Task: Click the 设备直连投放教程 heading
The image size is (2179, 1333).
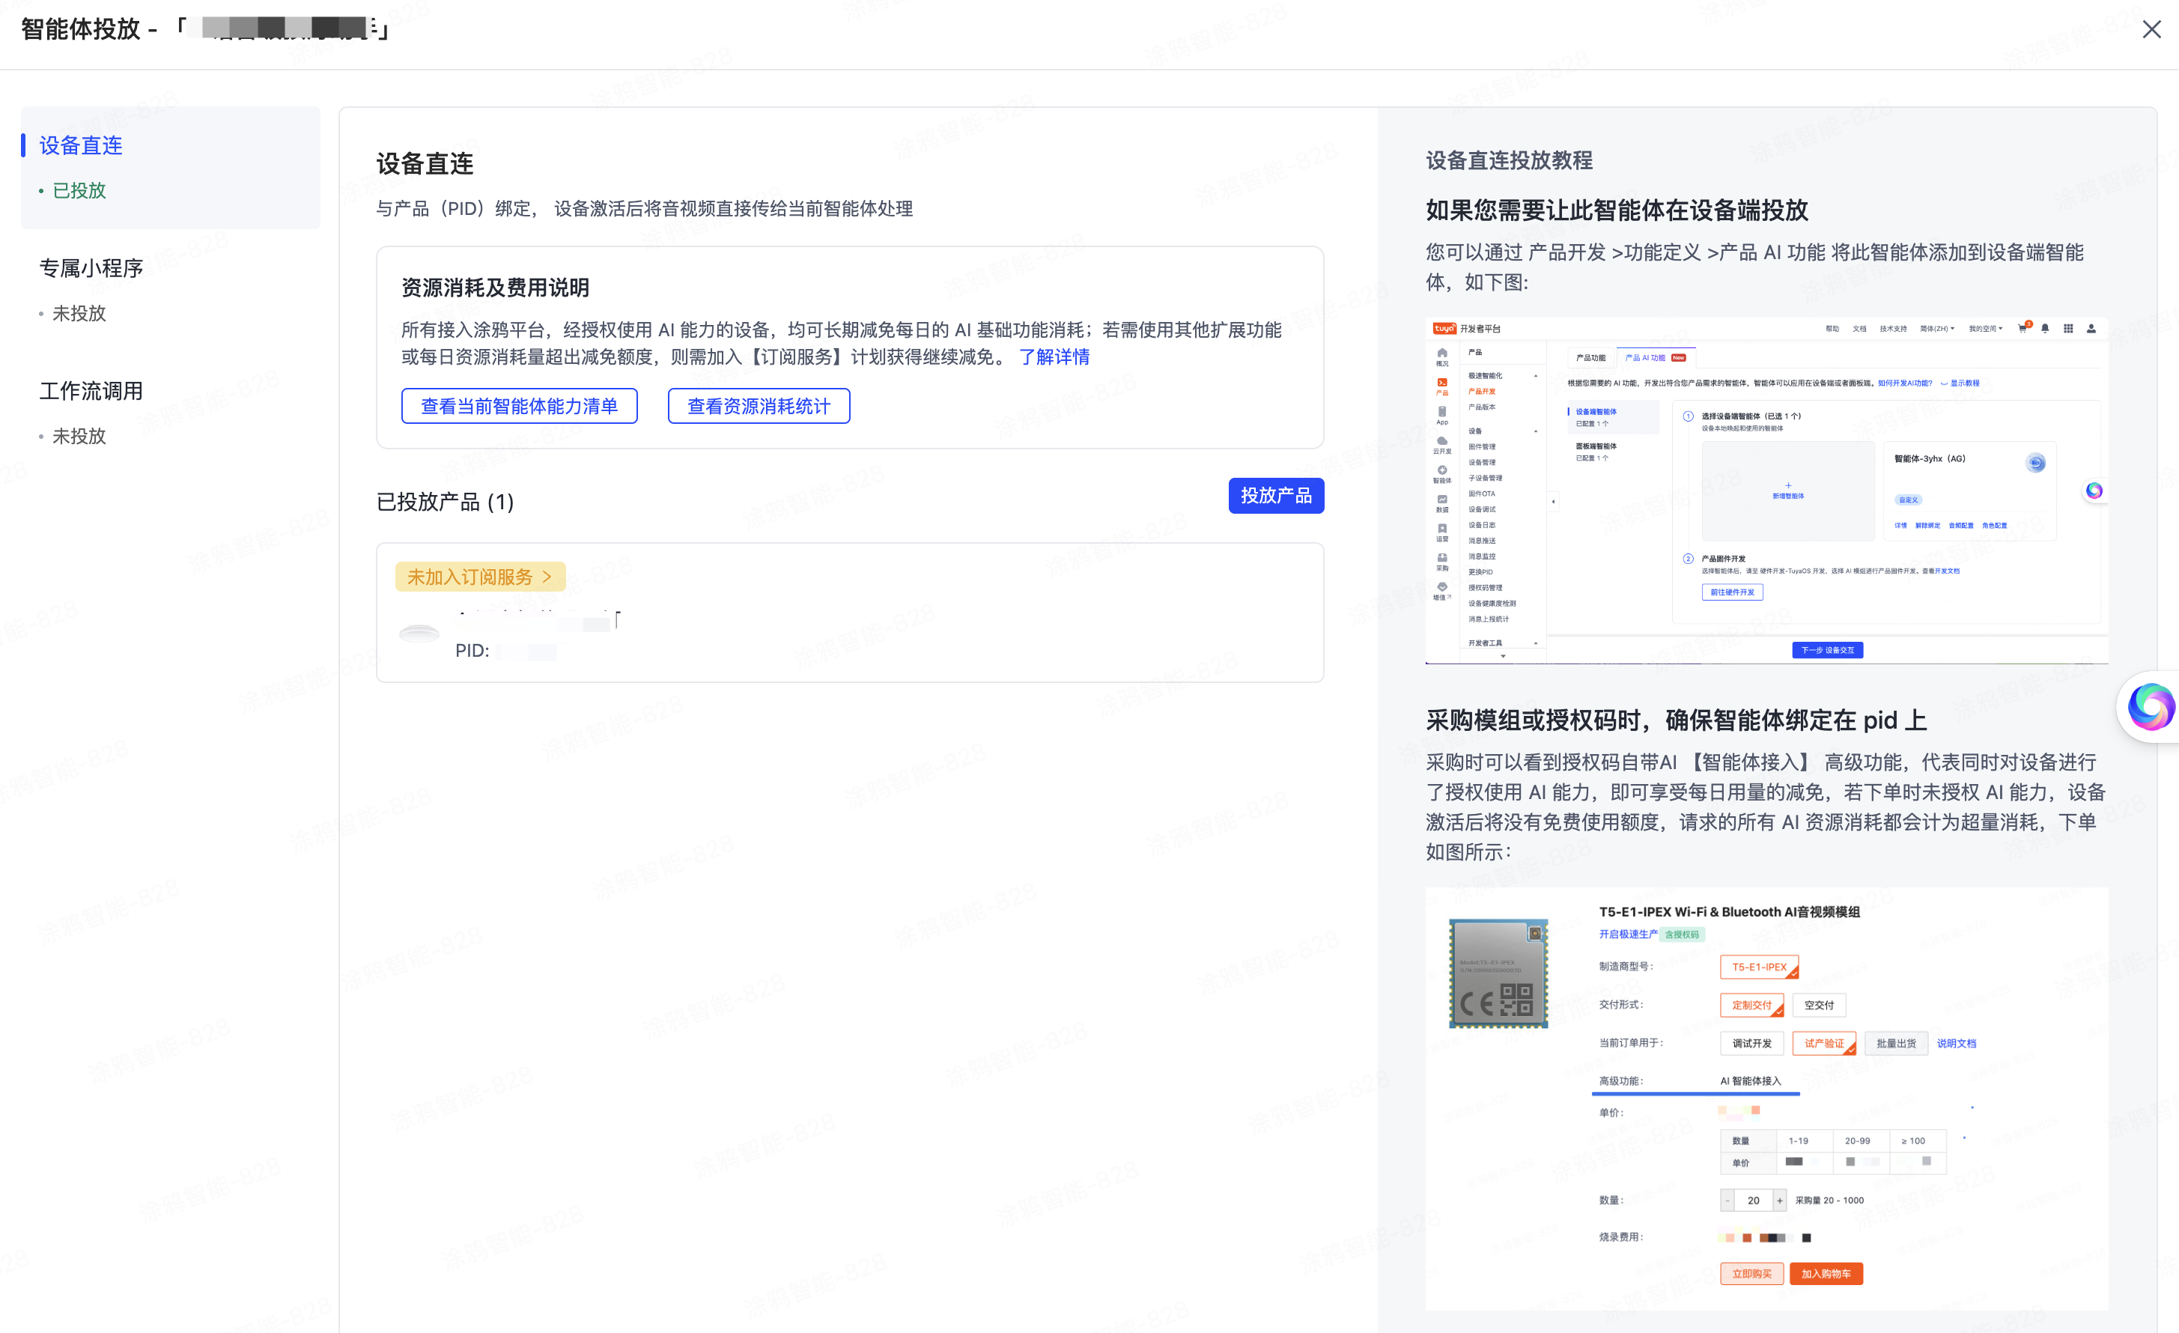Action: click(1509, 160)
